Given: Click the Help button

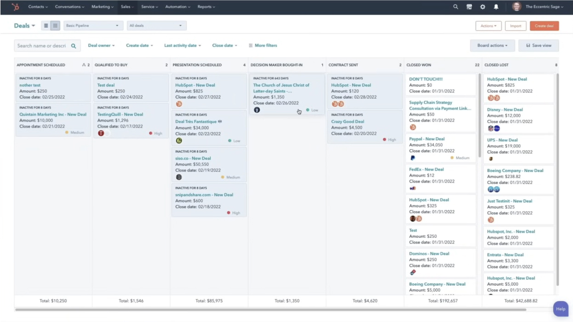Looking at the screenshot, I should (561, 309).
